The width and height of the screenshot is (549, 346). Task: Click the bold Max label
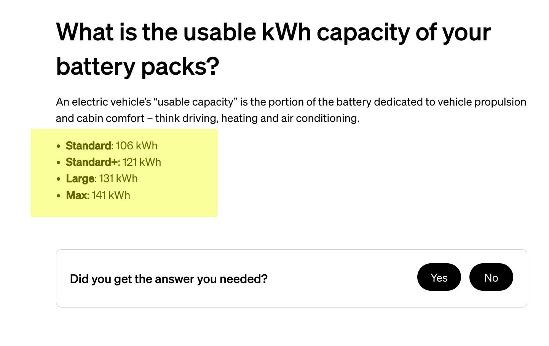coord(76,195)
